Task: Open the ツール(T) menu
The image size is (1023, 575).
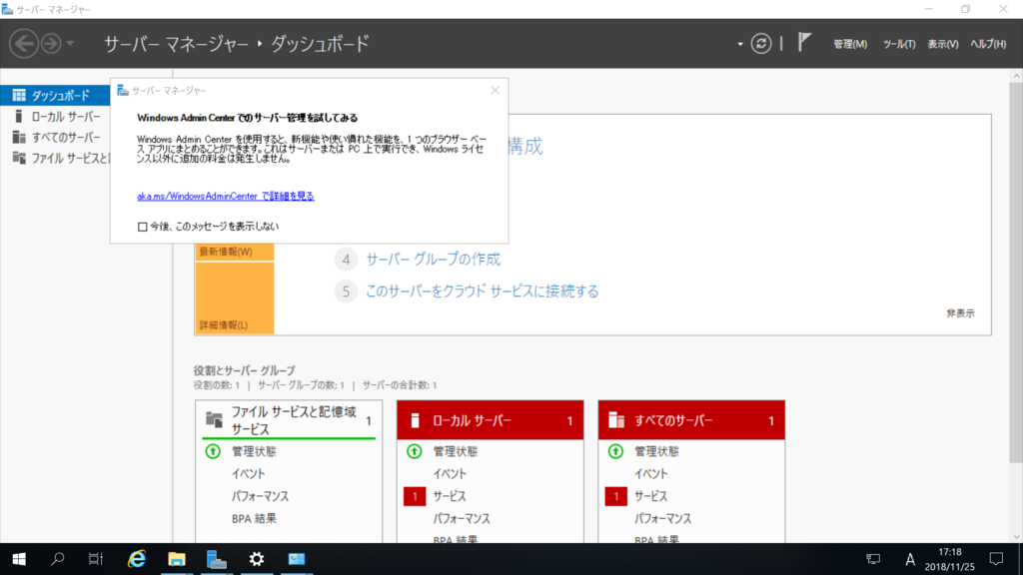Action: (899, 44)
